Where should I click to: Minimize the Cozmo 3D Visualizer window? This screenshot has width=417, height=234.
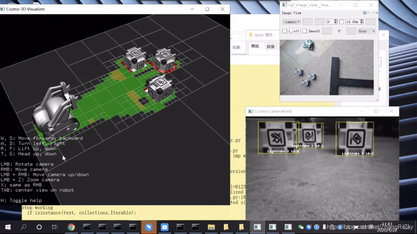click(192, 9)
